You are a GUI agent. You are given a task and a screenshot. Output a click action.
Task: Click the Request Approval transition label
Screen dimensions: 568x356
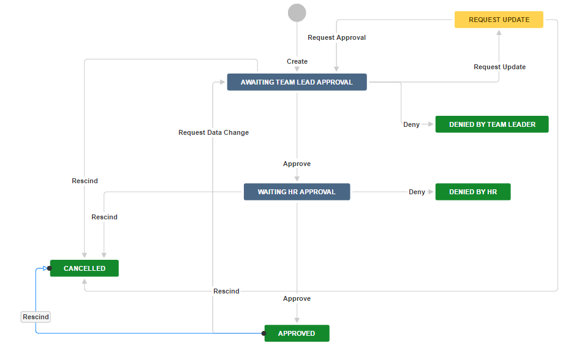336,37
